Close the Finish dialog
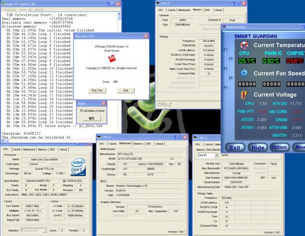The image size is (305, 236). 104,103
